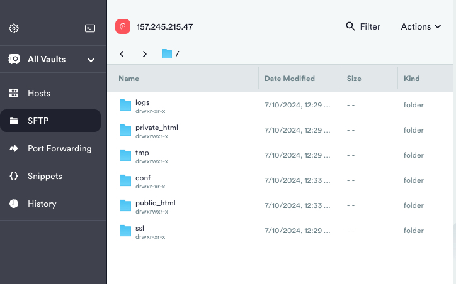Image resolution: width=456 pixels, height=284 pixels.
Task: Go back with left arrow
Action: (x=122, y=54)
